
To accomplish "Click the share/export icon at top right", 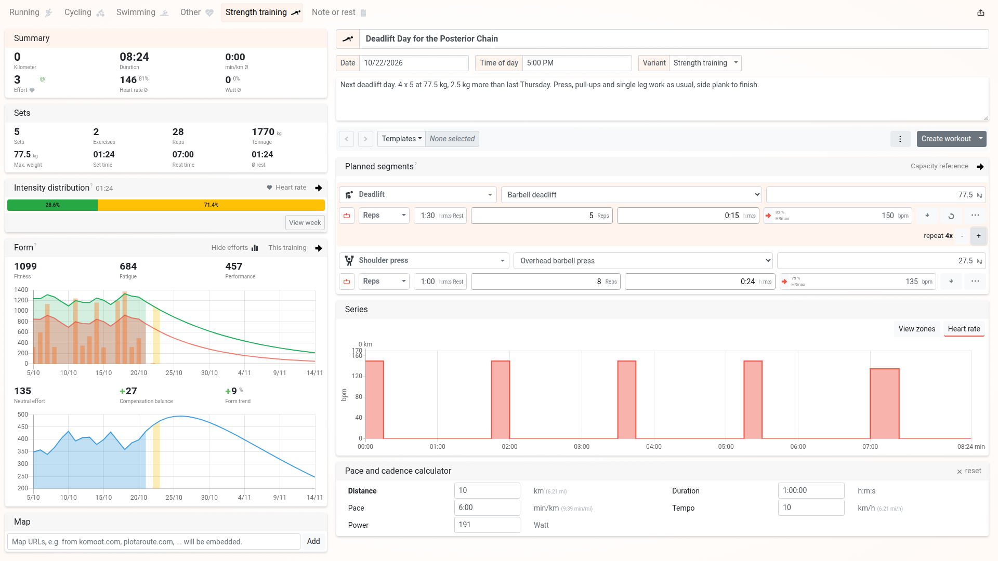I will (x=980, y=12).
